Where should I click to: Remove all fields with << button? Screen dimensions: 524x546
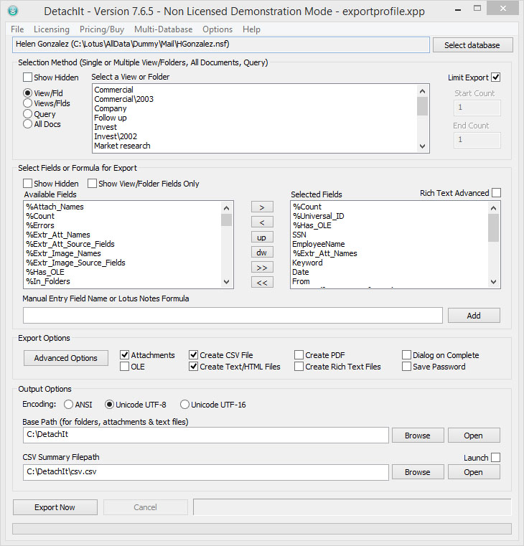click(x=262, y=283)
